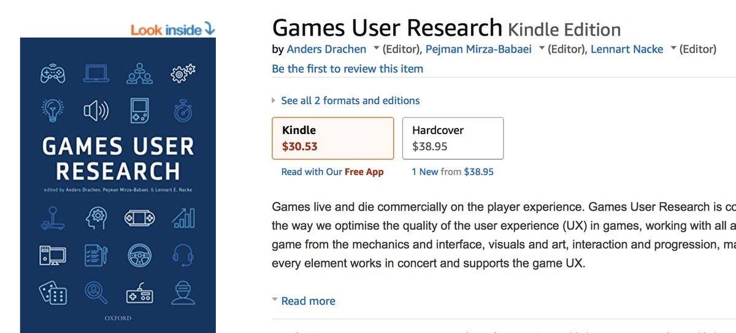
Task: Click the lightbulb icon on book cover
Action: point(53,110)
